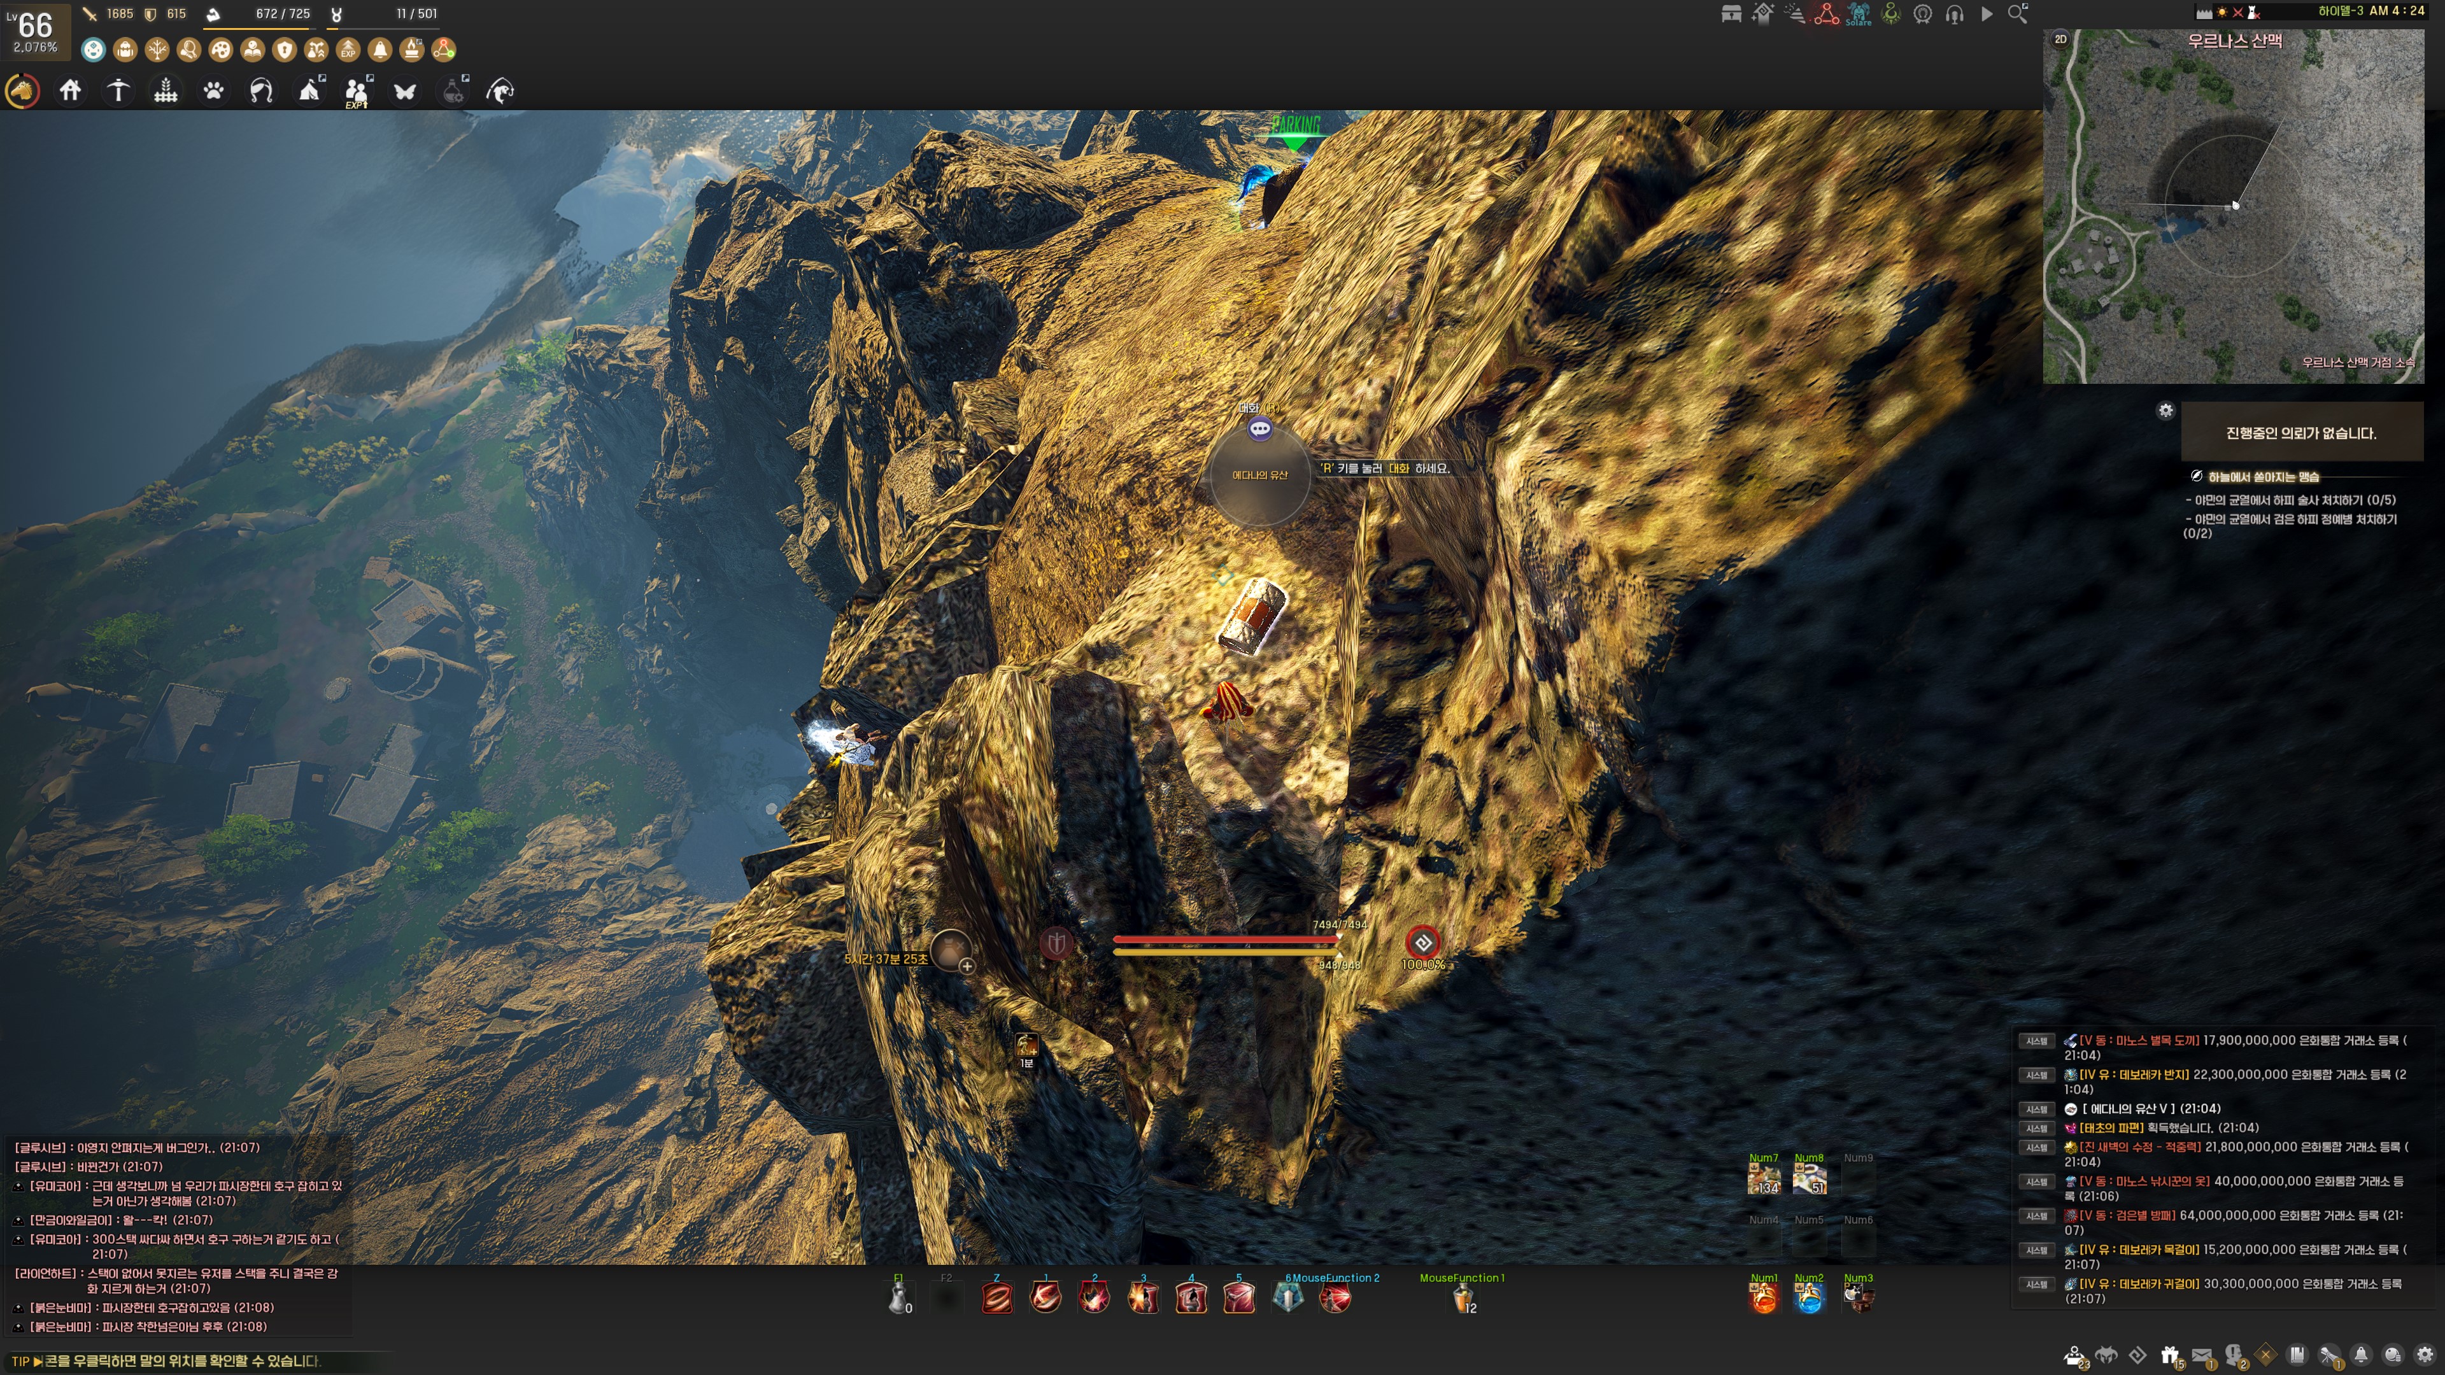Expand the '하늘에서 쏟아지는 맹습' quest entry
Image resolution: width=2445 pixels, height=1375 pixels.
point(2263,476)
